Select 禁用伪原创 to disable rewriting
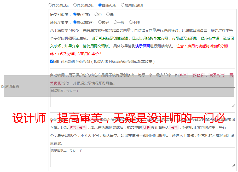The image size is (238, 172). (x=123, y=5)
